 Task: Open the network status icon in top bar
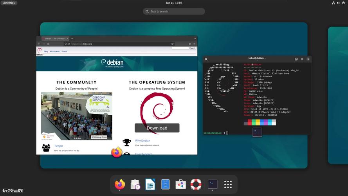tap(333, 3)
